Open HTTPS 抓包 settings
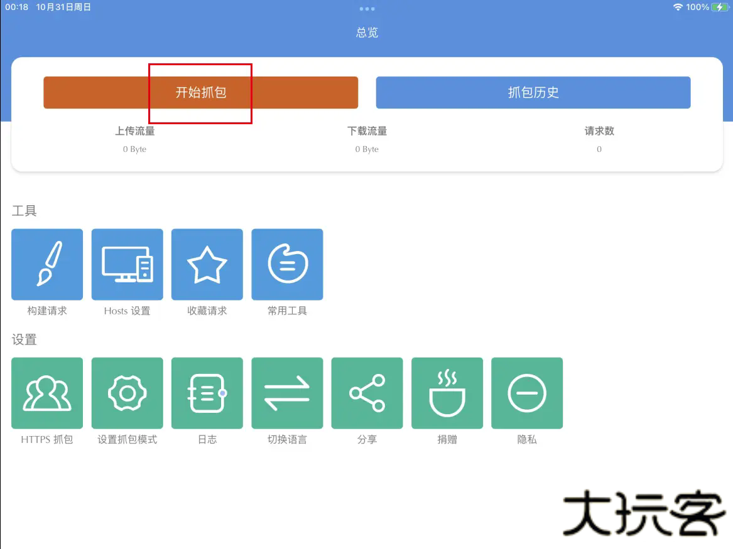Viewport: 733px width, 549px height. 47,393
